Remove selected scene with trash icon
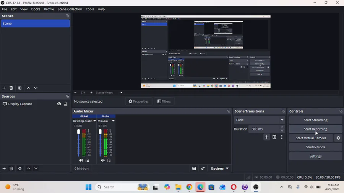 coord(11,88)
